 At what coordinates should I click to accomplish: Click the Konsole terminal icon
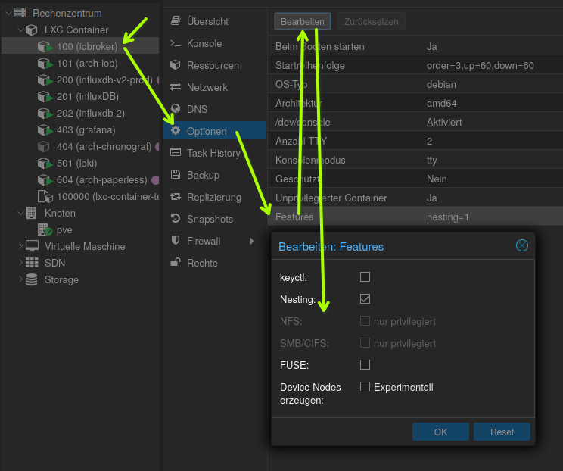coord(176,43)
